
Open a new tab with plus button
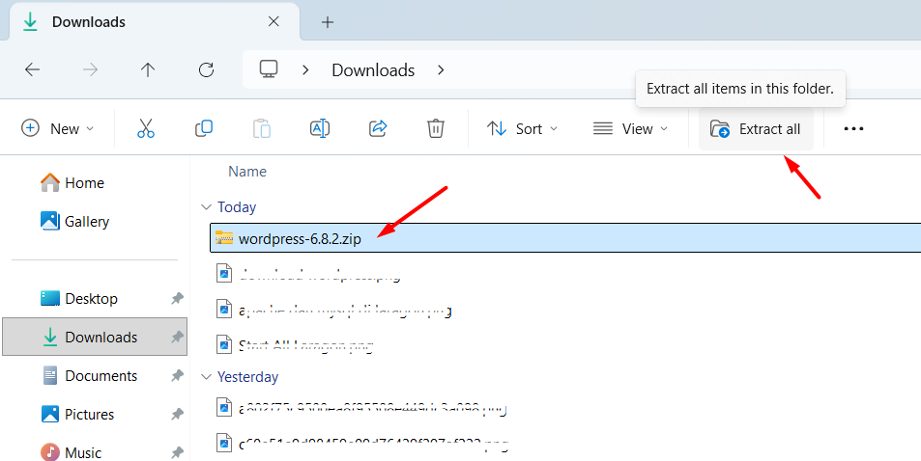(x=328, y=21)
